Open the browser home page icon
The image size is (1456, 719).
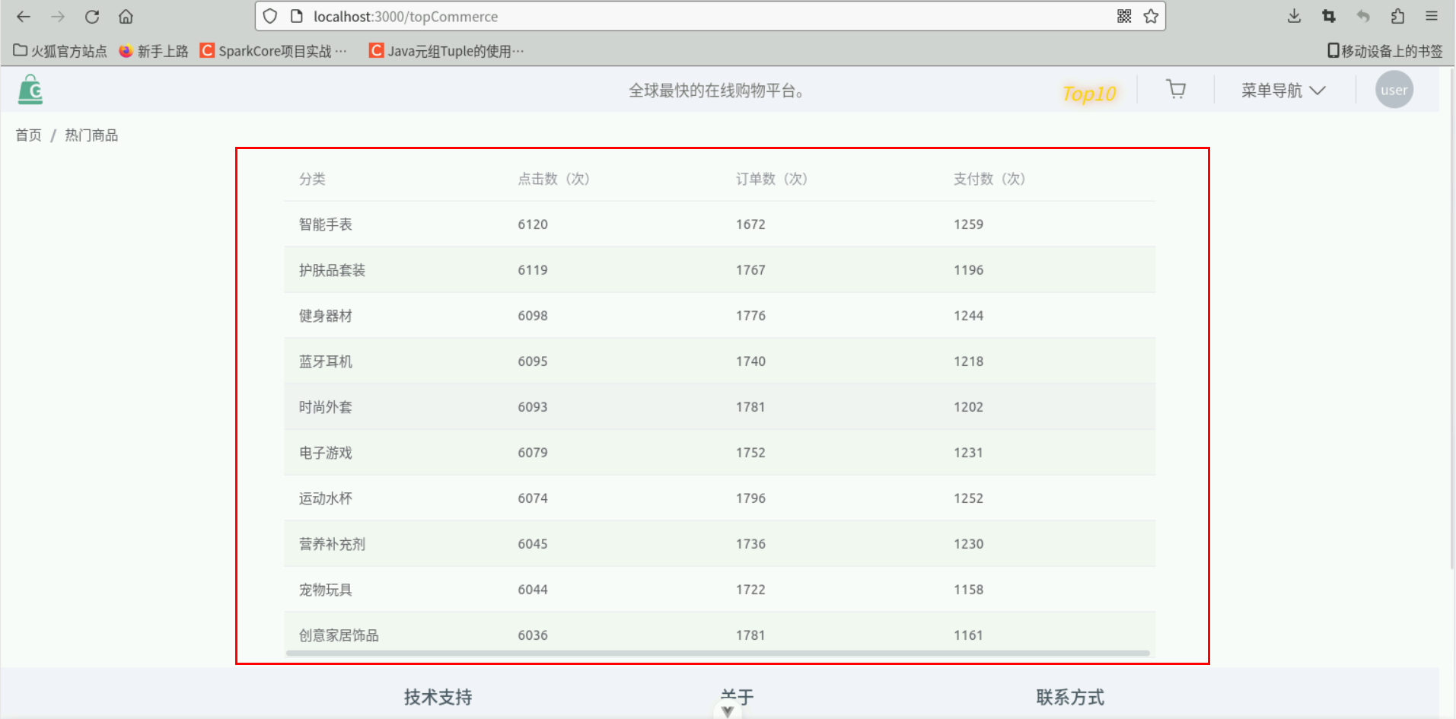click(x=126, y=16)
